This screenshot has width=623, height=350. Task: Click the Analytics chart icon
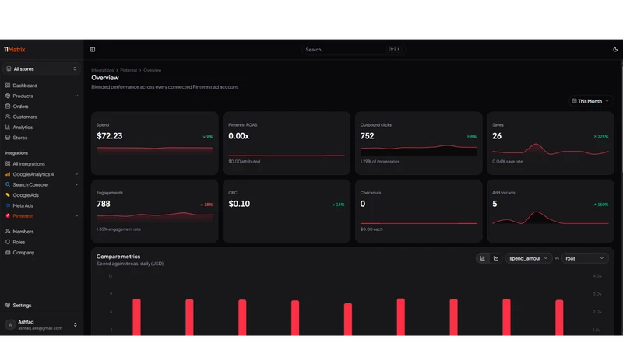coord(8,128)
